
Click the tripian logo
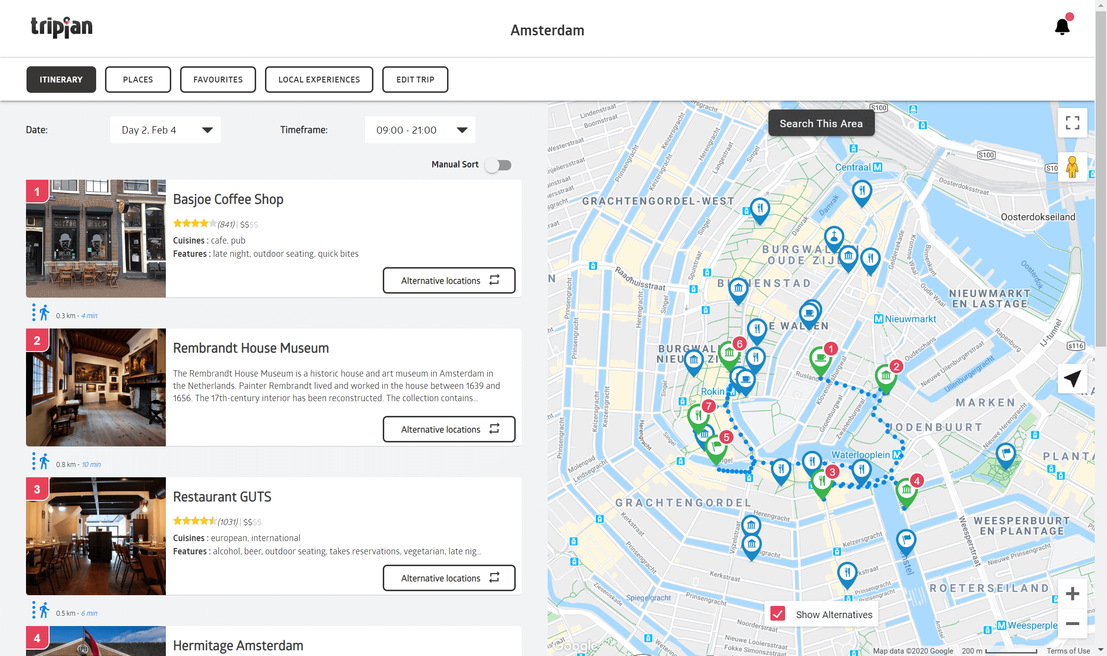tap(61, 27)
